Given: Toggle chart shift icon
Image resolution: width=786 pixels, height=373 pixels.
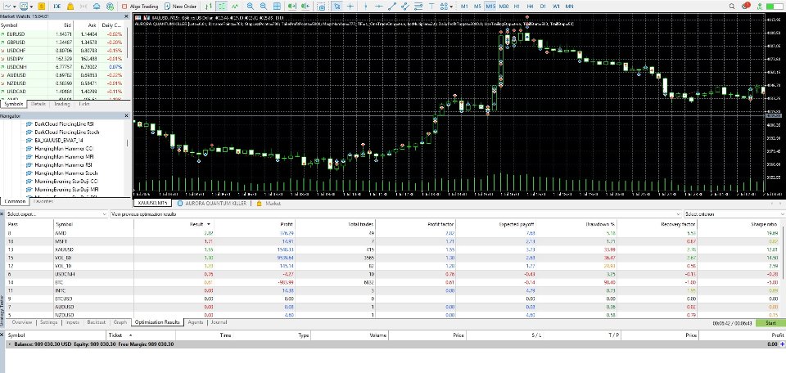Looking at the screenshot, I should tap(305, 7).
